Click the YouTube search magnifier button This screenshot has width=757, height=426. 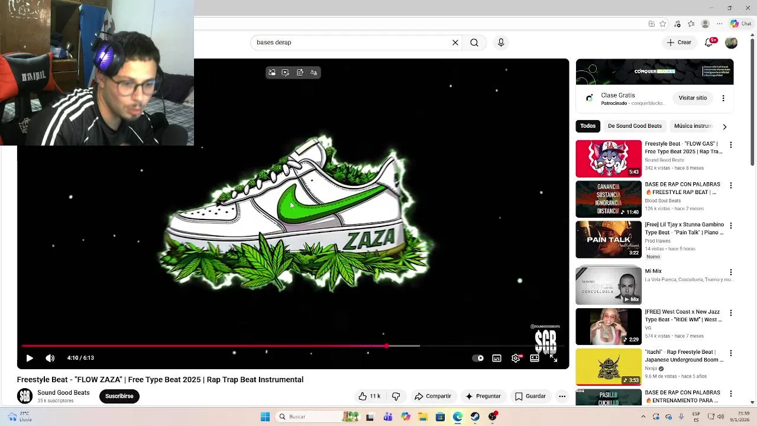(474, 43)
